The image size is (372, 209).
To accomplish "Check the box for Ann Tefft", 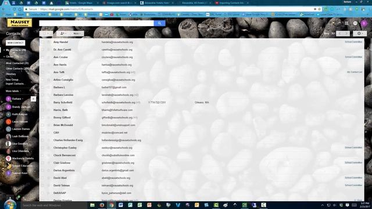I will pyautogui.click(x=42, y=72).
